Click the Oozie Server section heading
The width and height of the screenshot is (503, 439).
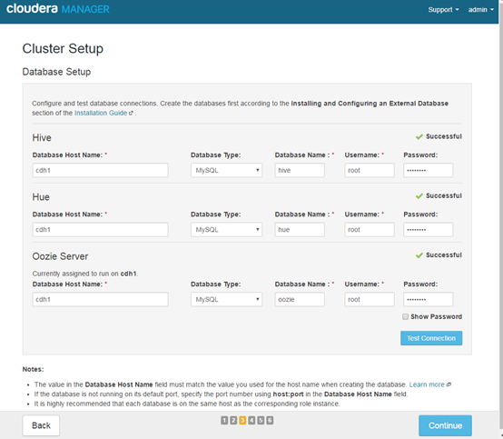pyautogui.click(x=60, y=256)
